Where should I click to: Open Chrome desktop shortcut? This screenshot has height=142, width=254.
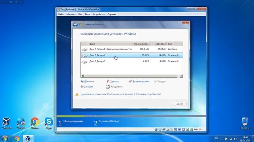pyautogui.click(x=35, y=123)
